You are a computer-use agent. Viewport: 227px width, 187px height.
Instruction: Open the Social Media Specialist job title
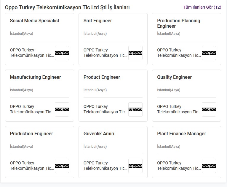tap(34, 21)
